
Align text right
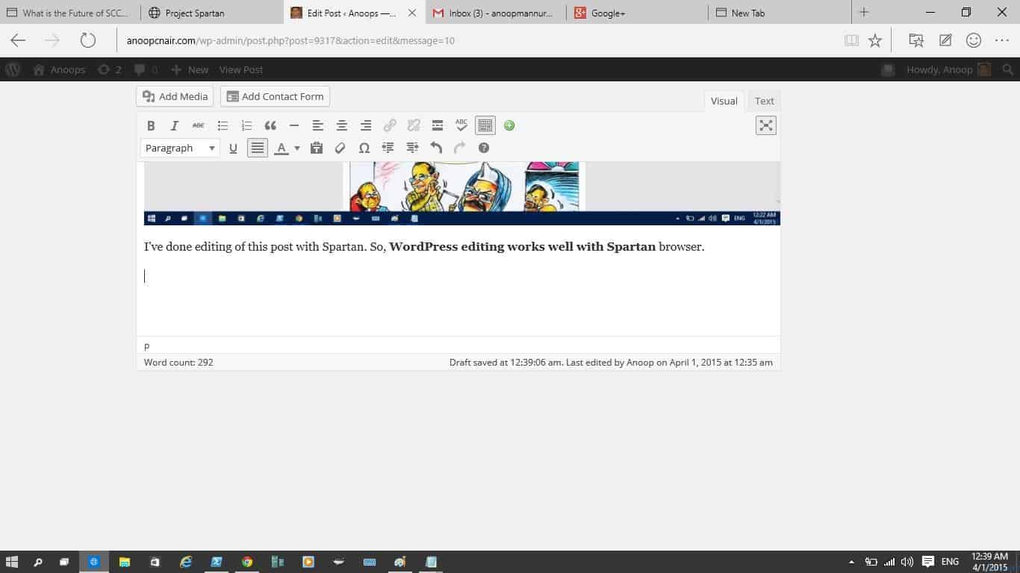click(366, 125)
